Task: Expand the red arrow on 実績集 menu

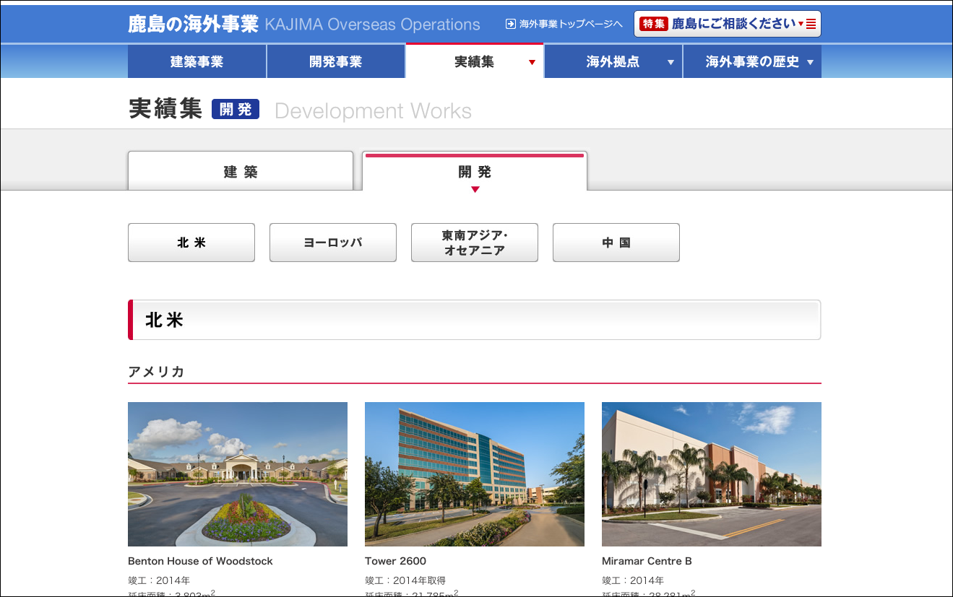Action: [x=532, y=62]
